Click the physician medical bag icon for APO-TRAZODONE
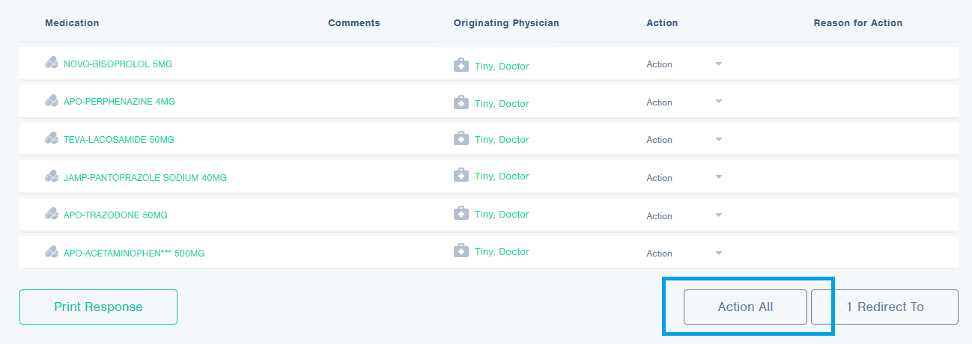 coord(461,214)
